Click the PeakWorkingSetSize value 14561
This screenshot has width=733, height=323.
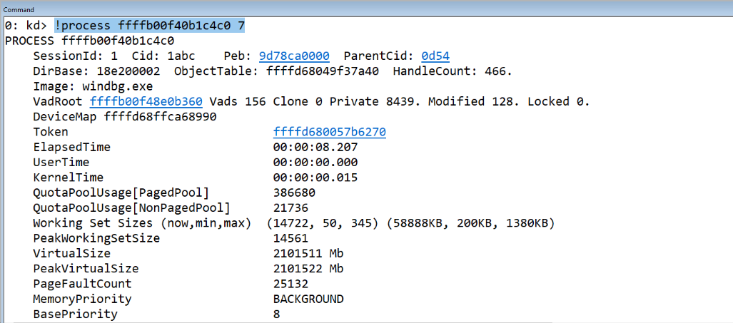pyautogui.click(x=290, y=238)
